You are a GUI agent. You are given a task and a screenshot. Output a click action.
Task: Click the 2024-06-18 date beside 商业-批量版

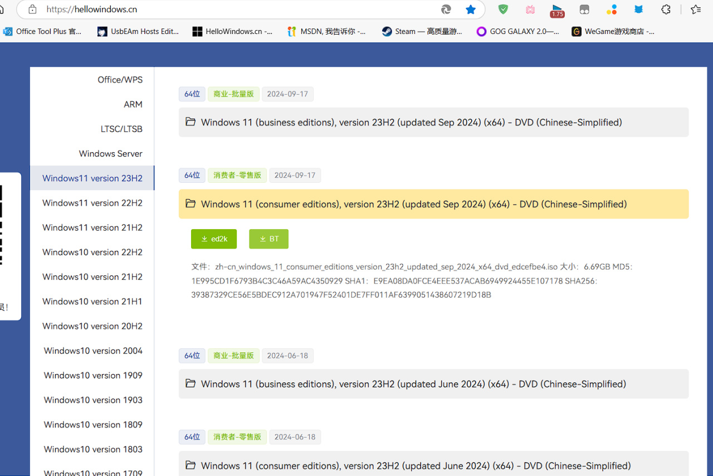287,355
